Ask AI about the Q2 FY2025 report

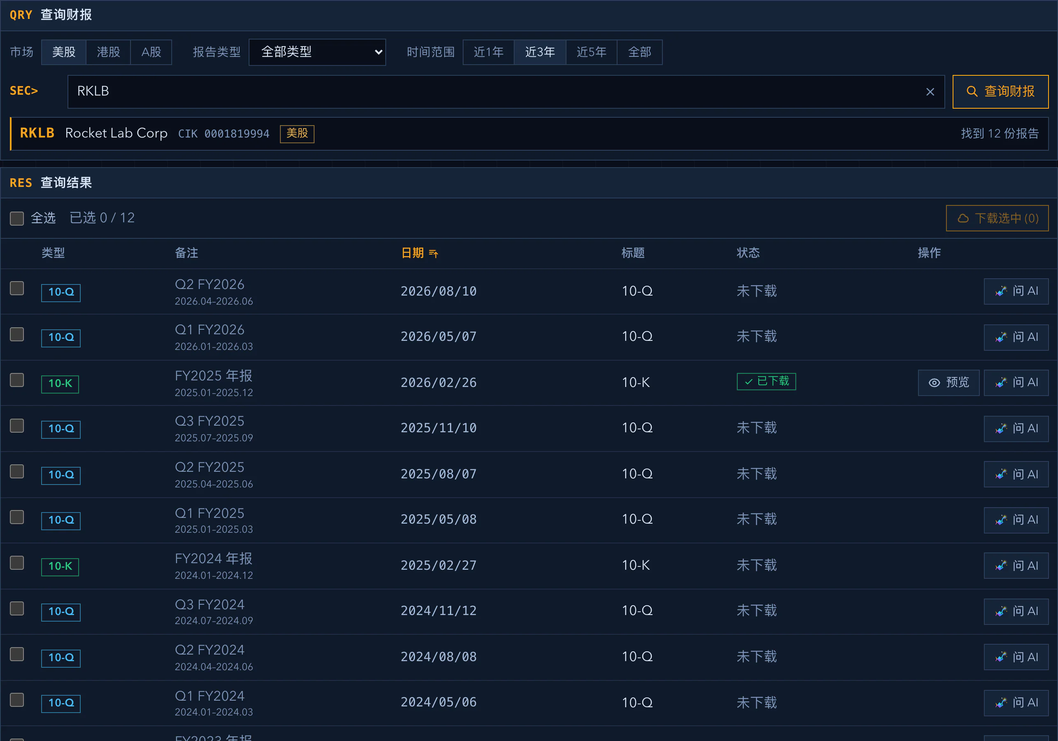pyautogui.click(x=1016, y=474)
